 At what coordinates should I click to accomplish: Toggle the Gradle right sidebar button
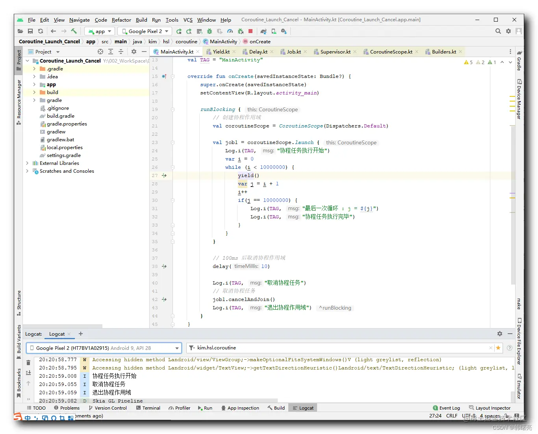(x=519, y=61)
